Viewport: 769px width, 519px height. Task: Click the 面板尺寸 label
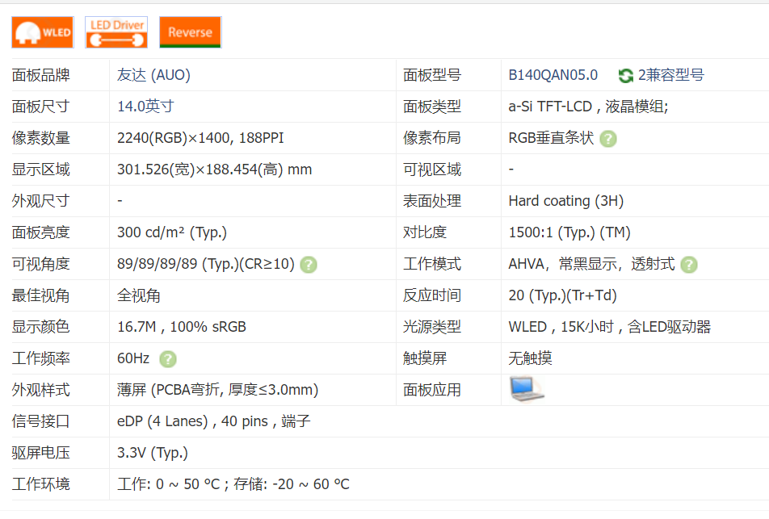[x=40, y=107]
